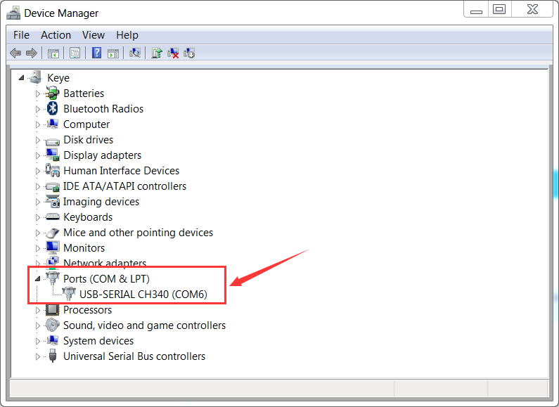Open the File menu

(x=21, y=35)
